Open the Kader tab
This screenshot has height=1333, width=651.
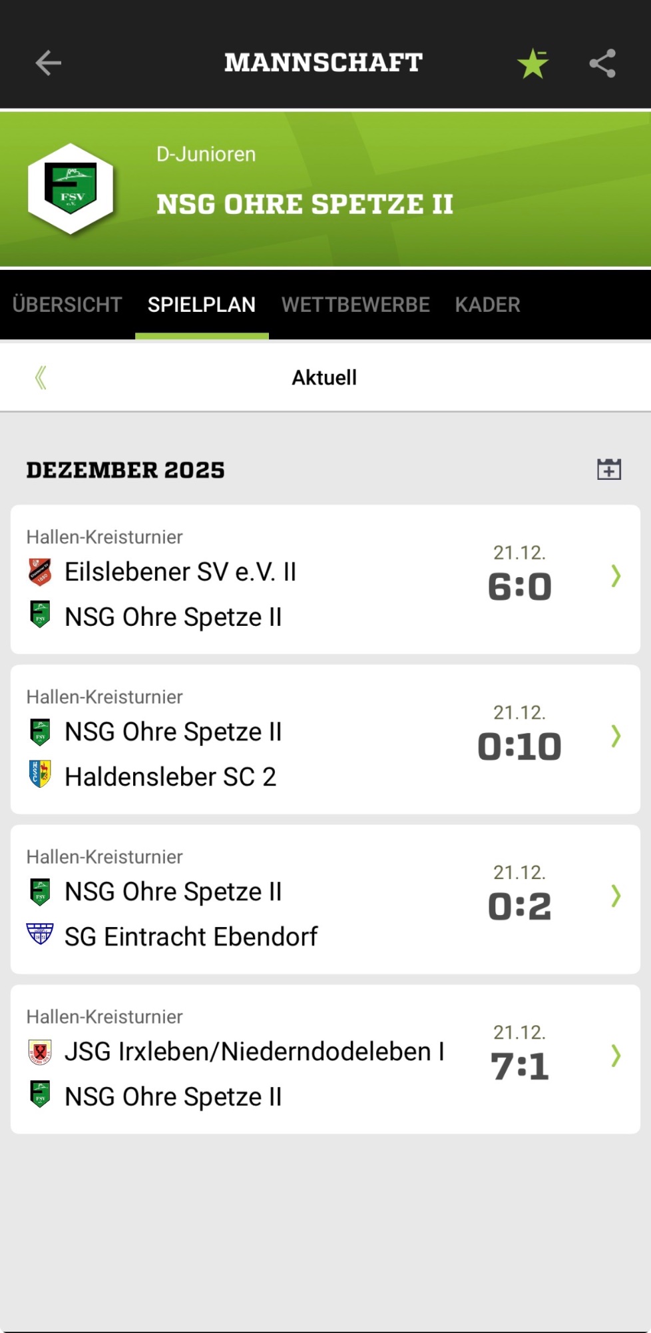pyautogui.click(x=487, y=305)
